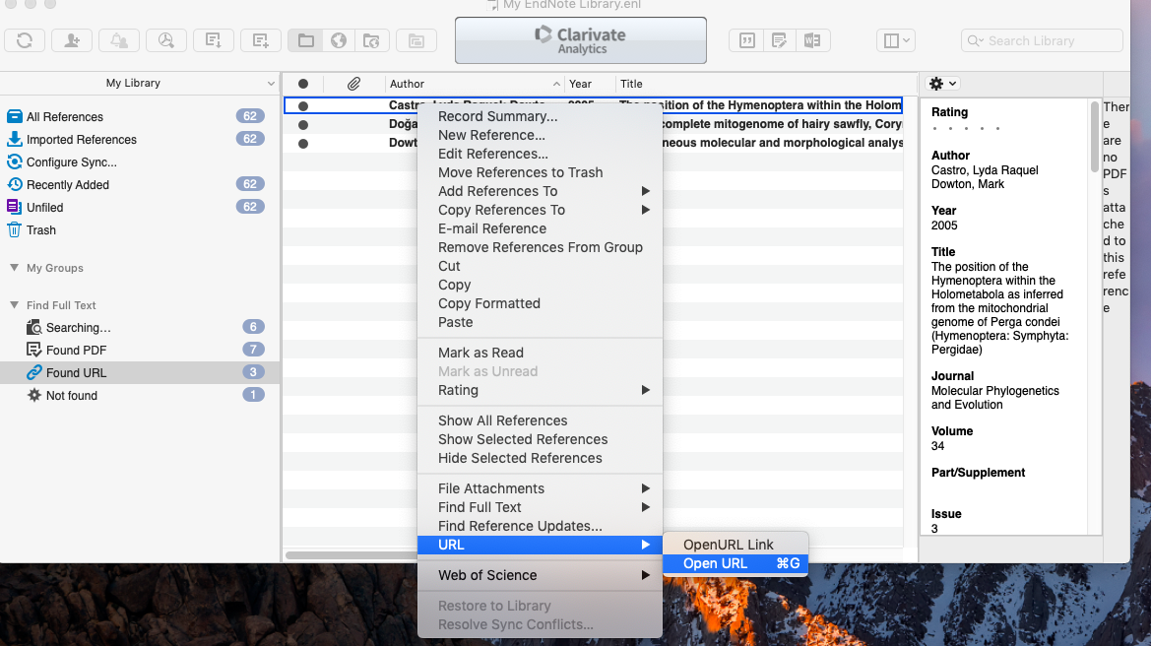Open the reference panel gear menu
This screenshot has height=646, width=1151.
942,84
